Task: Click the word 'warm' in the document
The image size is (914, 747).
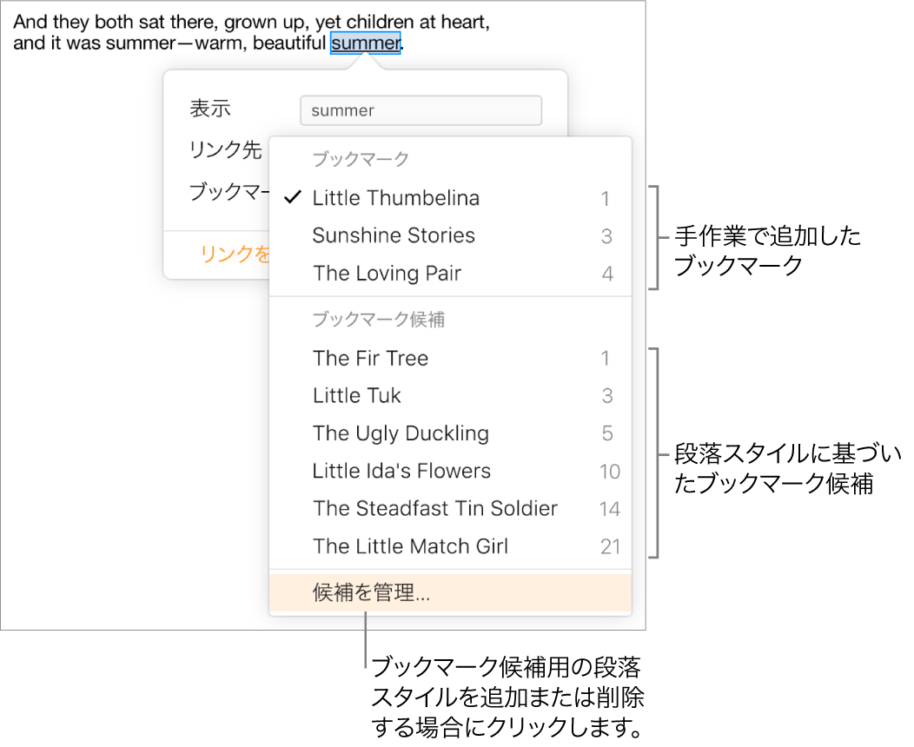Action: (x=209, y=43)
